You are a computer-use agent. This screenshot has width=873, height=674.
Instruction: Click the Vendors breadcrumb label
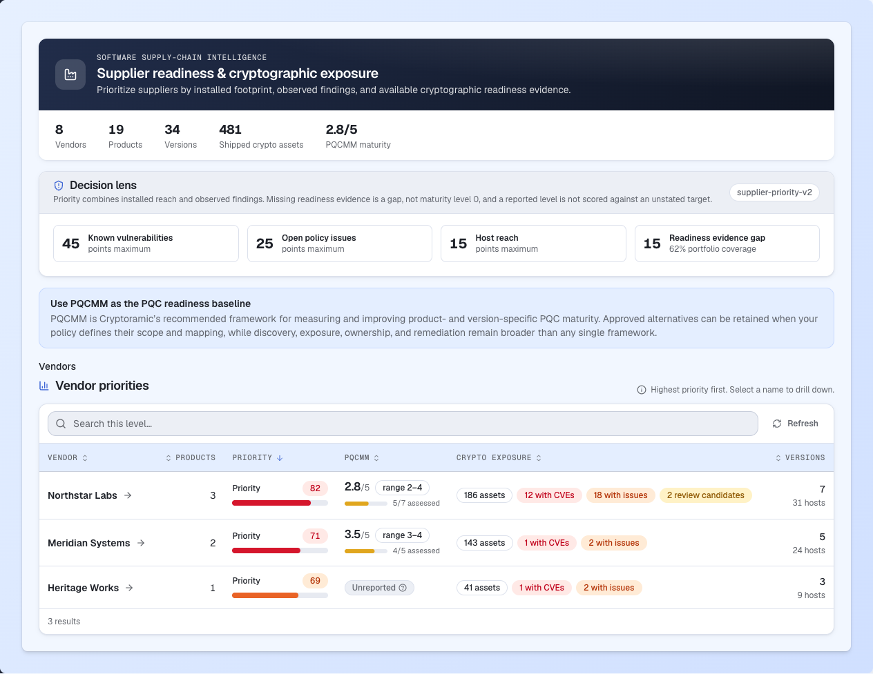point(57,366)
